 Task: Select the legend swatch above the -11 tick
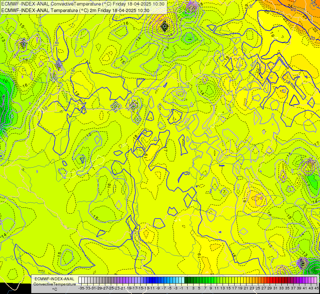pos(151,280)
